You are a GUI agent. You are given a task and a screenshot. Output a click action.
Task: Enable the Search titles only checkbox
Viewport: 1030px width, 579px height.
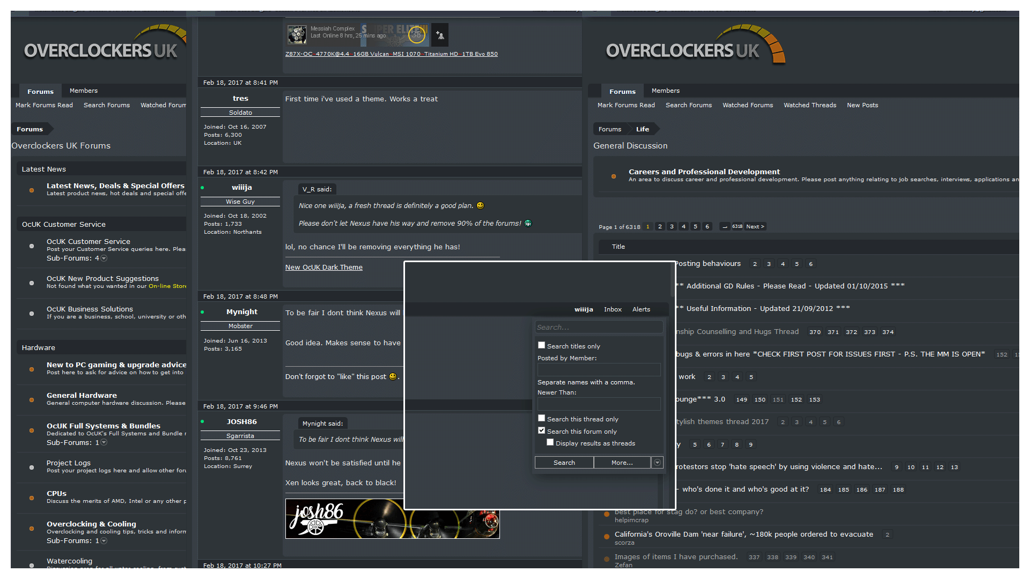pos(541,345)
